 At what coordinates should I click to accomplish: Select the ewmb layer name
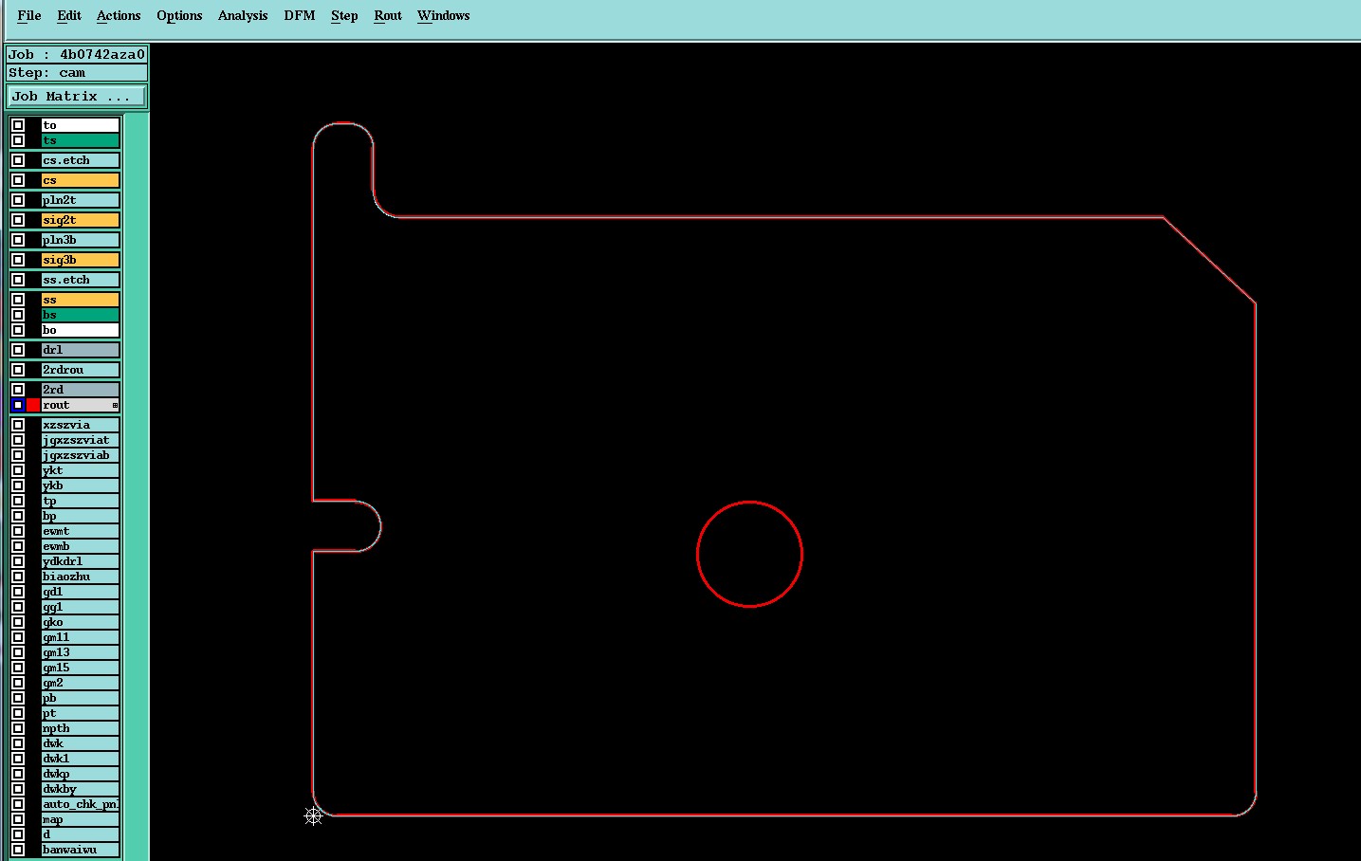click(81, 546)
